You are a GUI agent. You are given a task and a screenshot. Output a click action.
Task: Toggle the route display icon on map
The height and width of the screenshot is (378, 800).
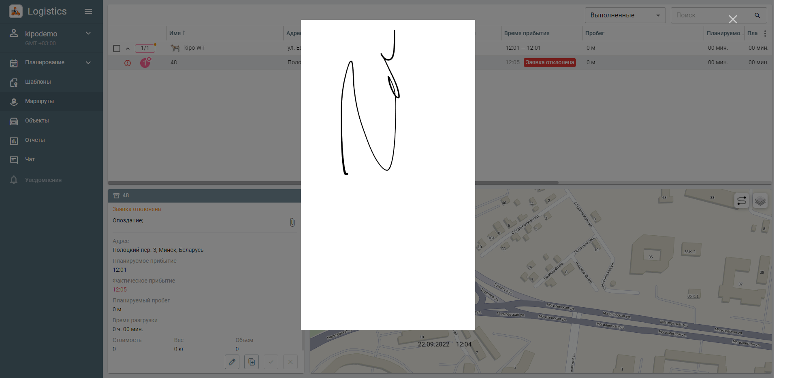coord(741,201)
